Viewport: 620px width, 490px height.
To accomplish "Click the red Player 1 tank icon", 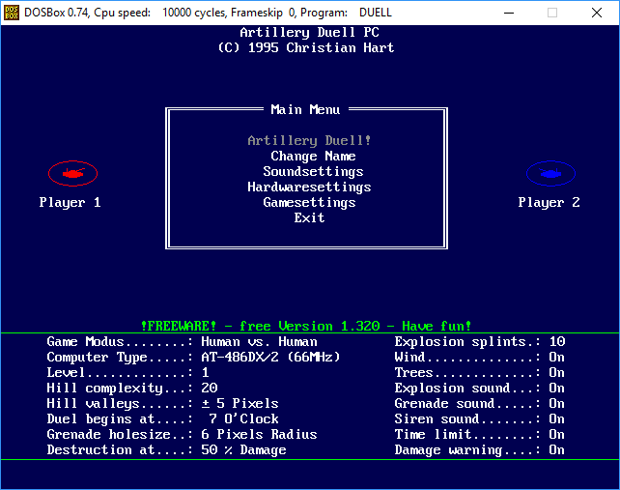I will click(x=72, y=173).
